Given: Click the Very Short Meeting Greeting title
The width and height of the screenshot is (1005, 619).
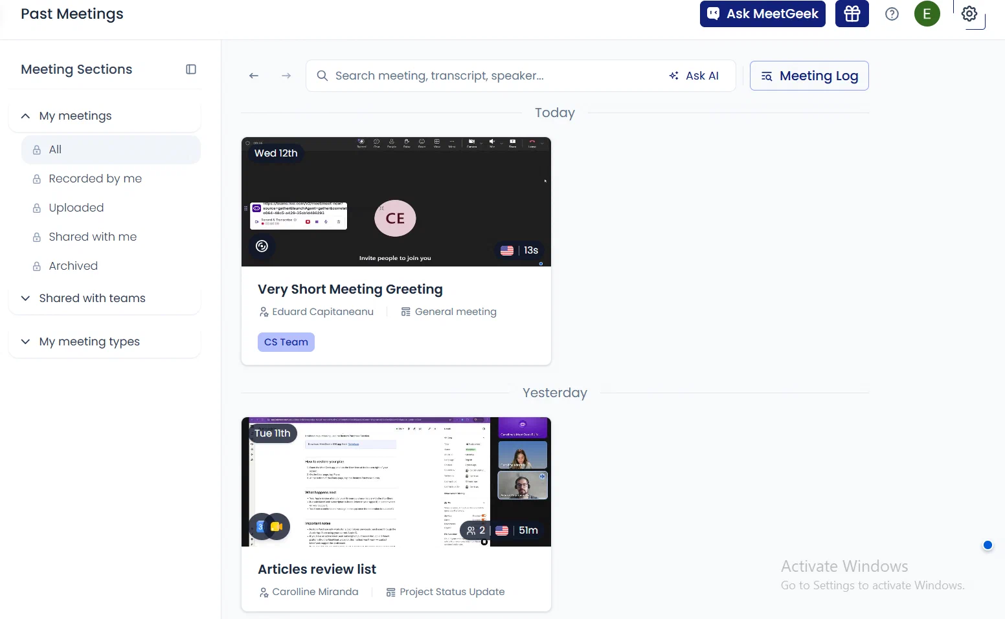Looking at the screenshot, I should [350, 289].
